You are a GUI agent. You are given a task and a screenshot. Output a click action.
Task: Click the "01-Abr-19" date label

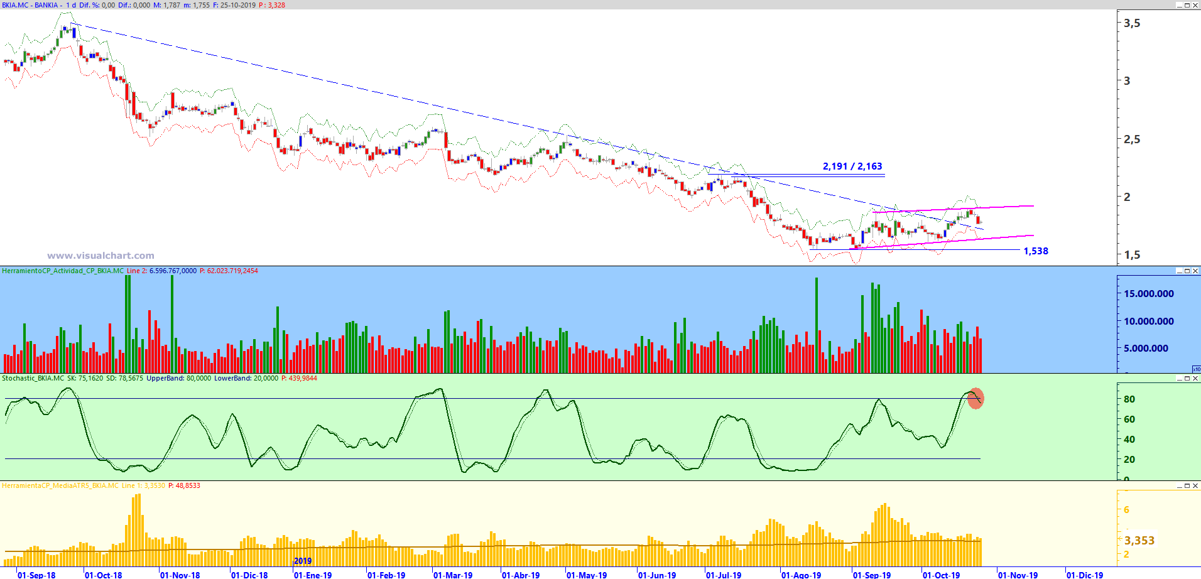coord(521,575)
